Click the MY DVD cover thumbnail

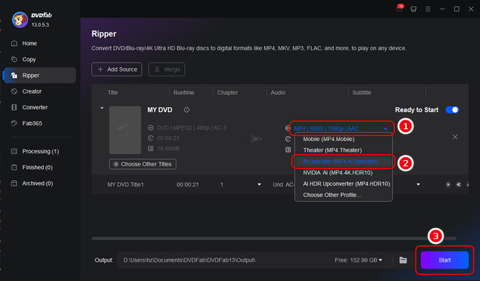click(x=125, y=130)
